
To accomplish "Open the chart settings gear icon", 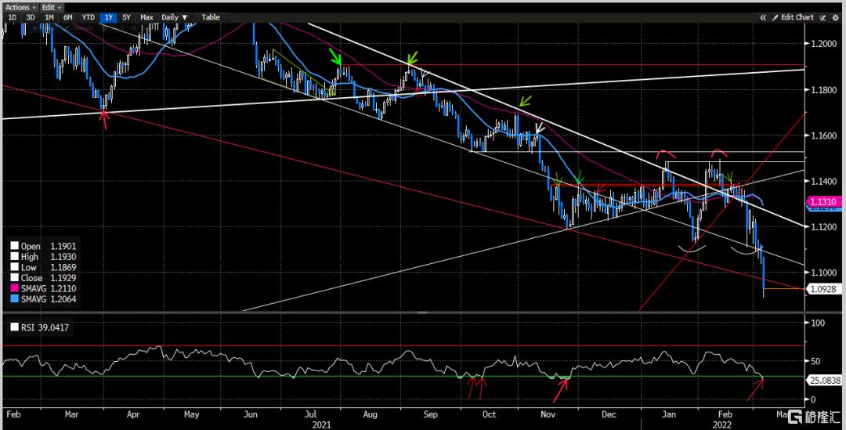I will (x=836, y=17).
